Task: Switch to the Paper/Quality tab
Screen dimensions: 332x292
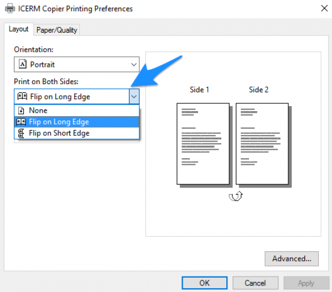Action: tap(56, 30)
